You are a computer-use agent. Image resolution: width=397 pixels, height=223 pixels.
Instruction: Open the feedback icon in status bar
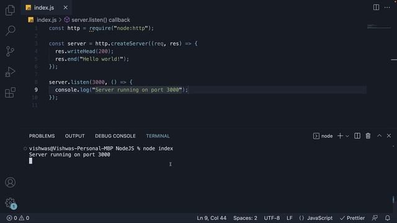[x=375, y=218]
